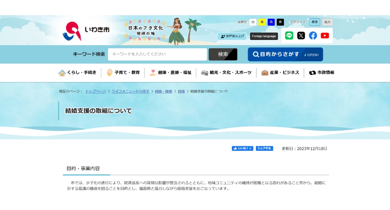Open the 子育て・教育 menu
390x210 pixels.
pyautogui.click(x=123, y=73)
